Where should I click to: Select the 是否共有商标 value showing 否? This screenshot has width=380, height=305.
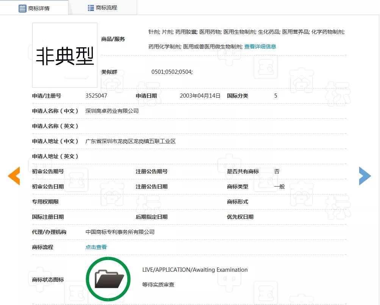pos(277,171)
